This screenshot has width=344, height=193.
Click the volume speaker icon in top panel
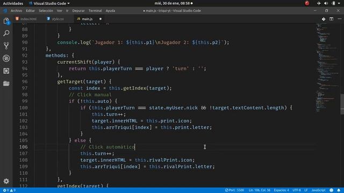tap(326, 3)
